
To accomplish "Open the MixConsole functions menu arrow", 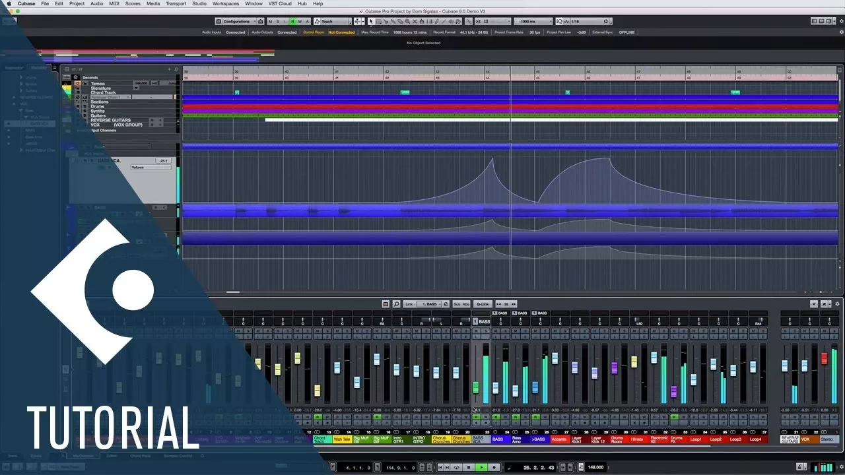I will click(x=814, y=304).
